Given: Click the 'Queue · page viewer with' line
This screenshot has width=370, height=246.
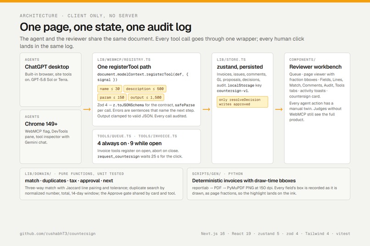Looking at the screenshot, I should coord(312,74).
